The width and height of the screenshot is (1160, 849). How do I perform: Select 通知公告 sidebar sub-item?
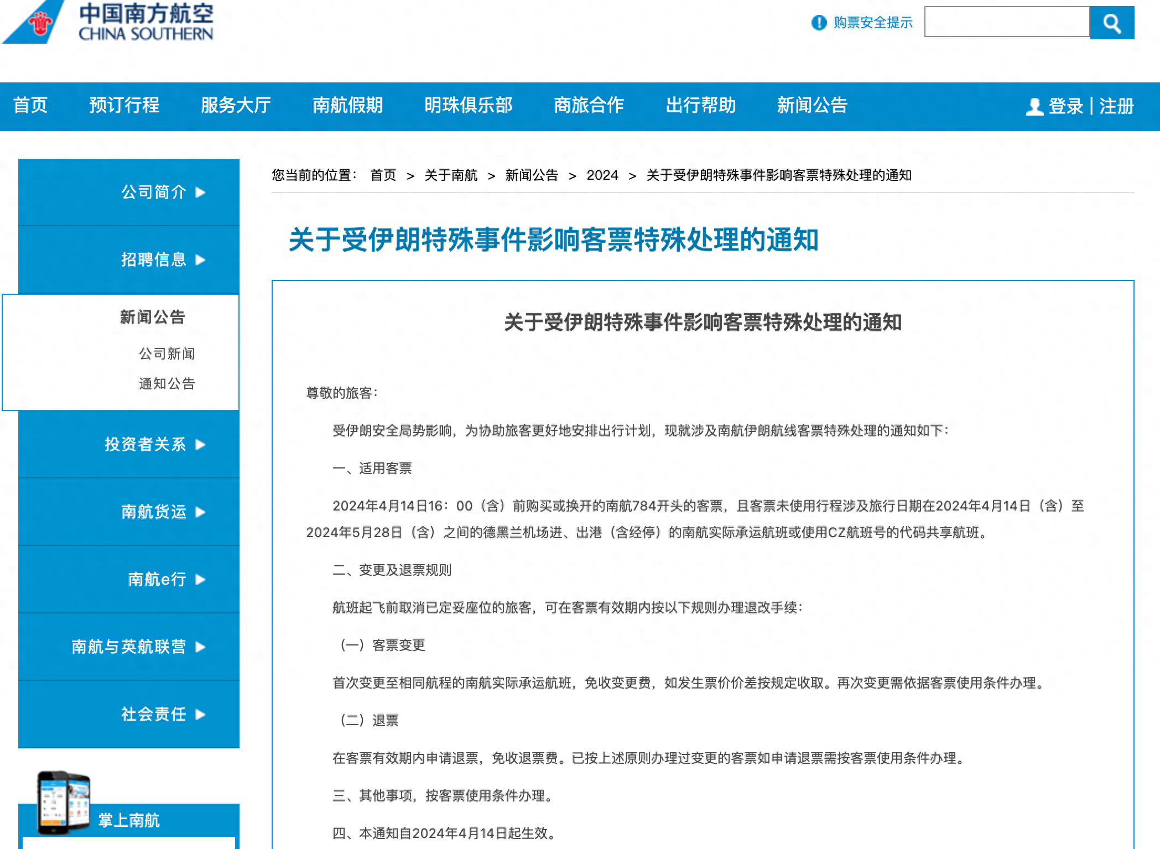click(x=167, y=383)
